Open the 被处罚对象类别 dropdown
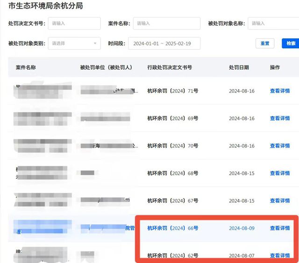Screen dimensions: 299x263 [x=74, y=43]
